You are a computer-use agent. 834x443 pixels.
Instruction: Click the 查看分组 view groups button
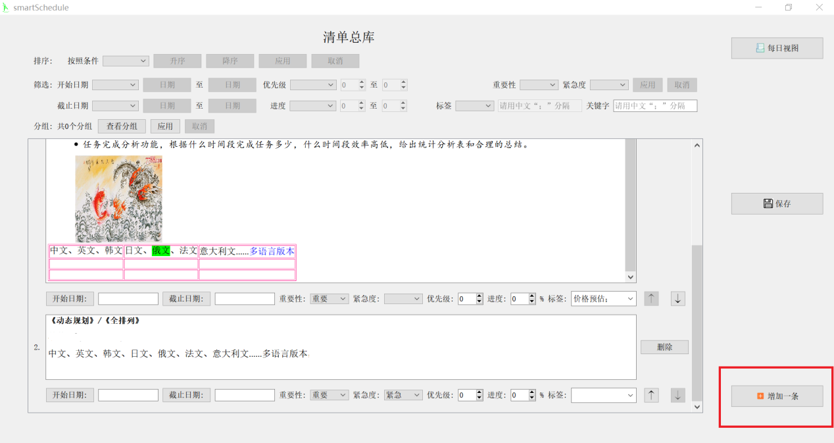[x=122, y=126]
